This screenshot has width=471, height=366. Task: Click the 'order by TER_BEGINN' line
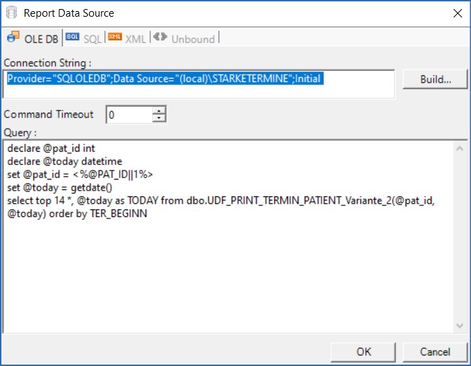(x=77, y=214)
